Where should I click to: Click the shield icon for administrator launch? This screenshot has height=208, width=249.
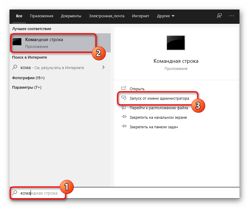pyautogui.click(x=124, y=98)
